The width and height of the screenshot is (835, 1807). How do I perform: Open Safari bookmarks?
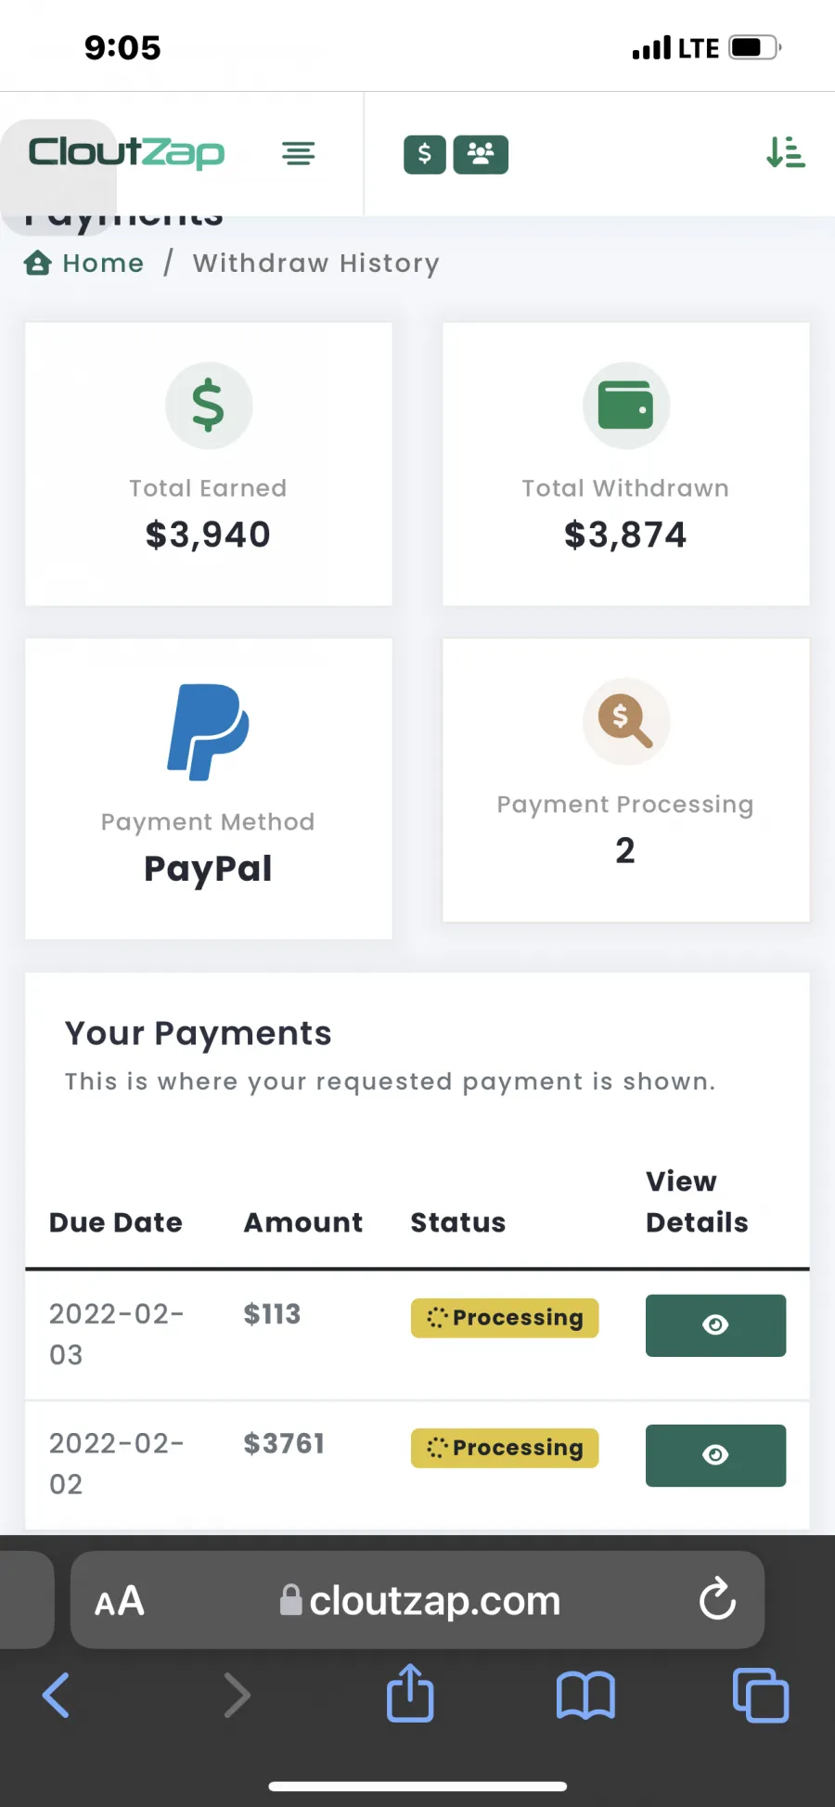585,1696
